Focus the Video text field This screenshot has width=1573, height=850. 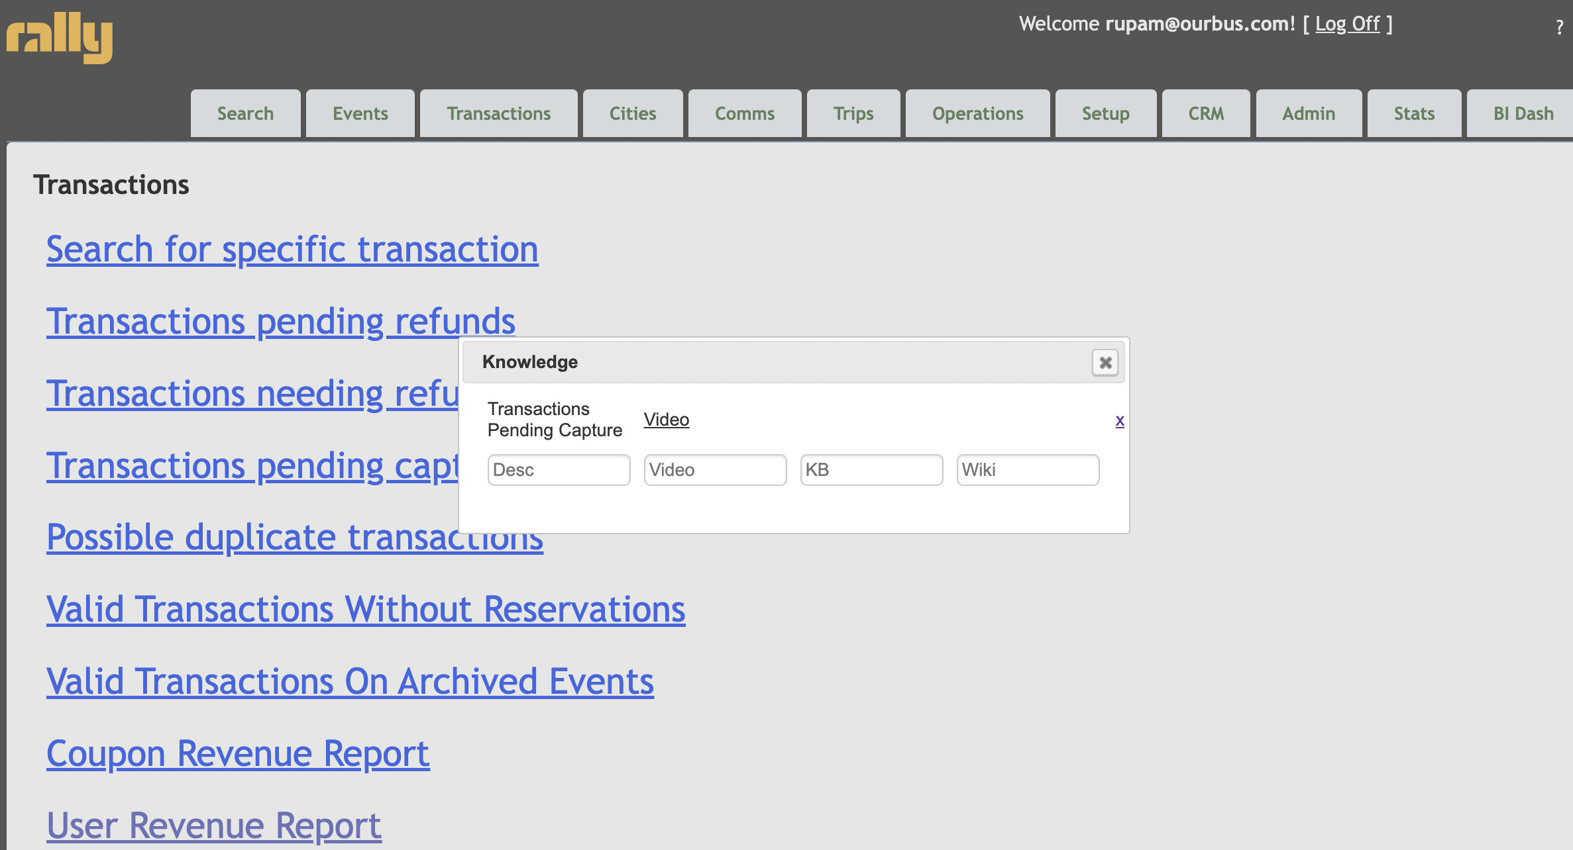pyautogui.click(x=715, y=470)
